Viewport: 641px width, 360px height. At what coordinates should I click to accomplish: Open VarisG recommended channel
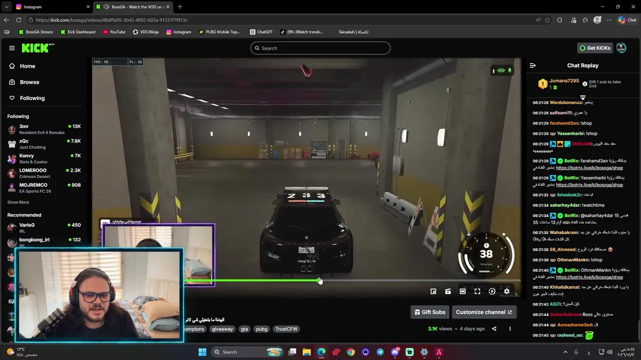44,228
